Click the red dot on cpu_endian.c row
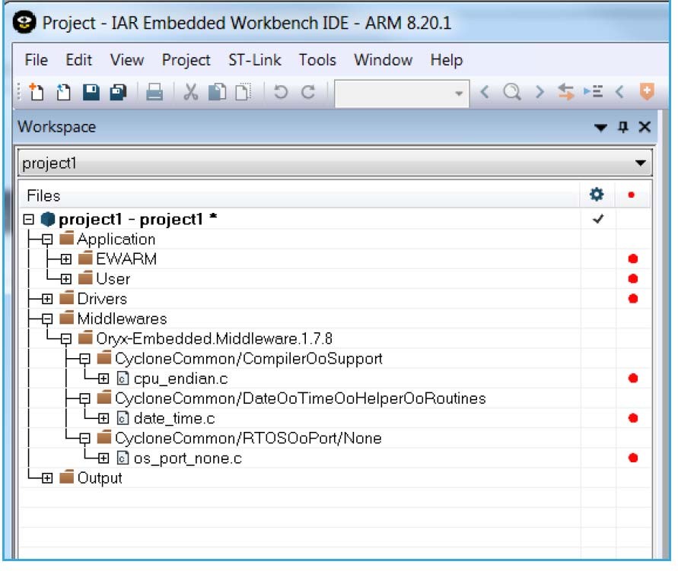 click(x=633, y=379)
